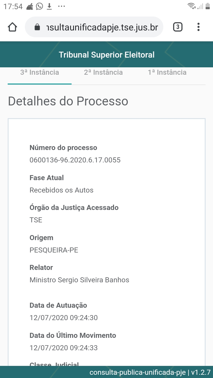
Task: Switch to the 2ª Instância tab
Action: coord(103,73)
